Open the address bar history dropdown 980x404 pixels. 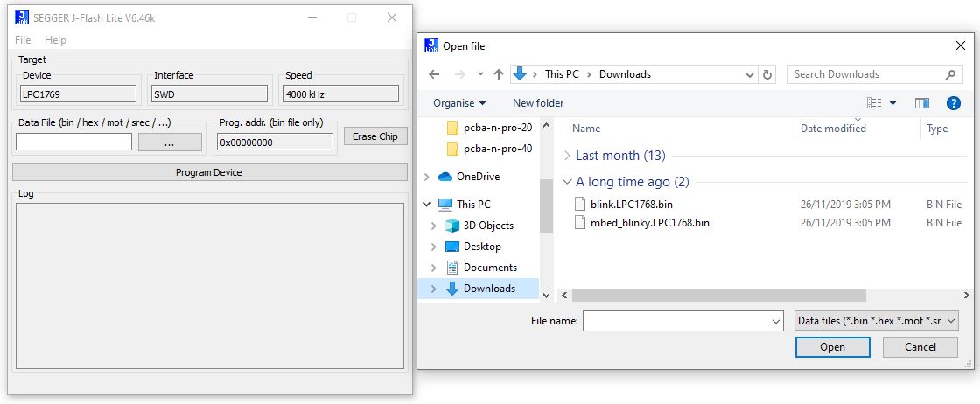coord(750,74)
